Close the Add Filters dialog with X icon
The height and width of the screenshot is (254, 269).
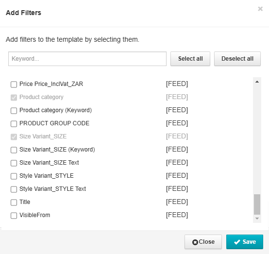tap(260, 9)
